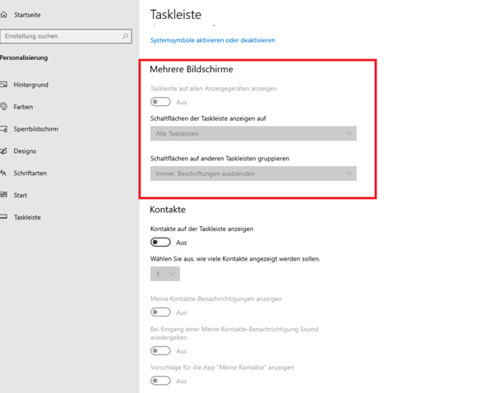The height and width of the screenshot is (393, 485).
Task: Click the Start tiles icon
Action: pos(3,195)
